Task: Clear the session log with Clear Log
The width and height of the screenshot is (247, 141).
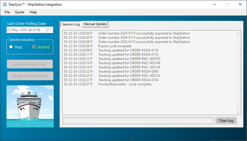Action: click(226, 121)
